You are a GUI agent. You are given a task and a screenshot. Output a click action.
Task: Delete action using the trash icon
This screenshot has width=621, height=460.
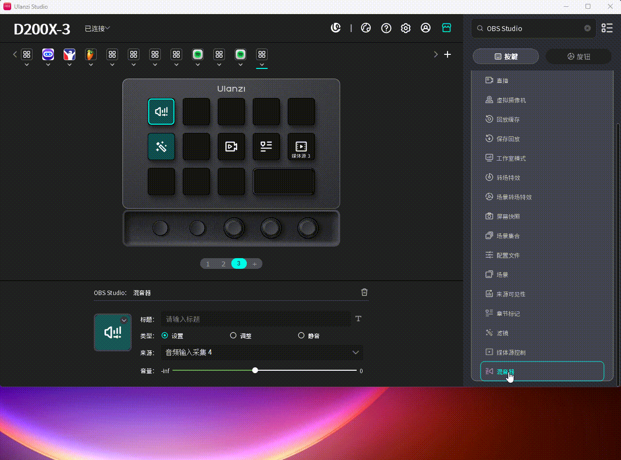364,292
